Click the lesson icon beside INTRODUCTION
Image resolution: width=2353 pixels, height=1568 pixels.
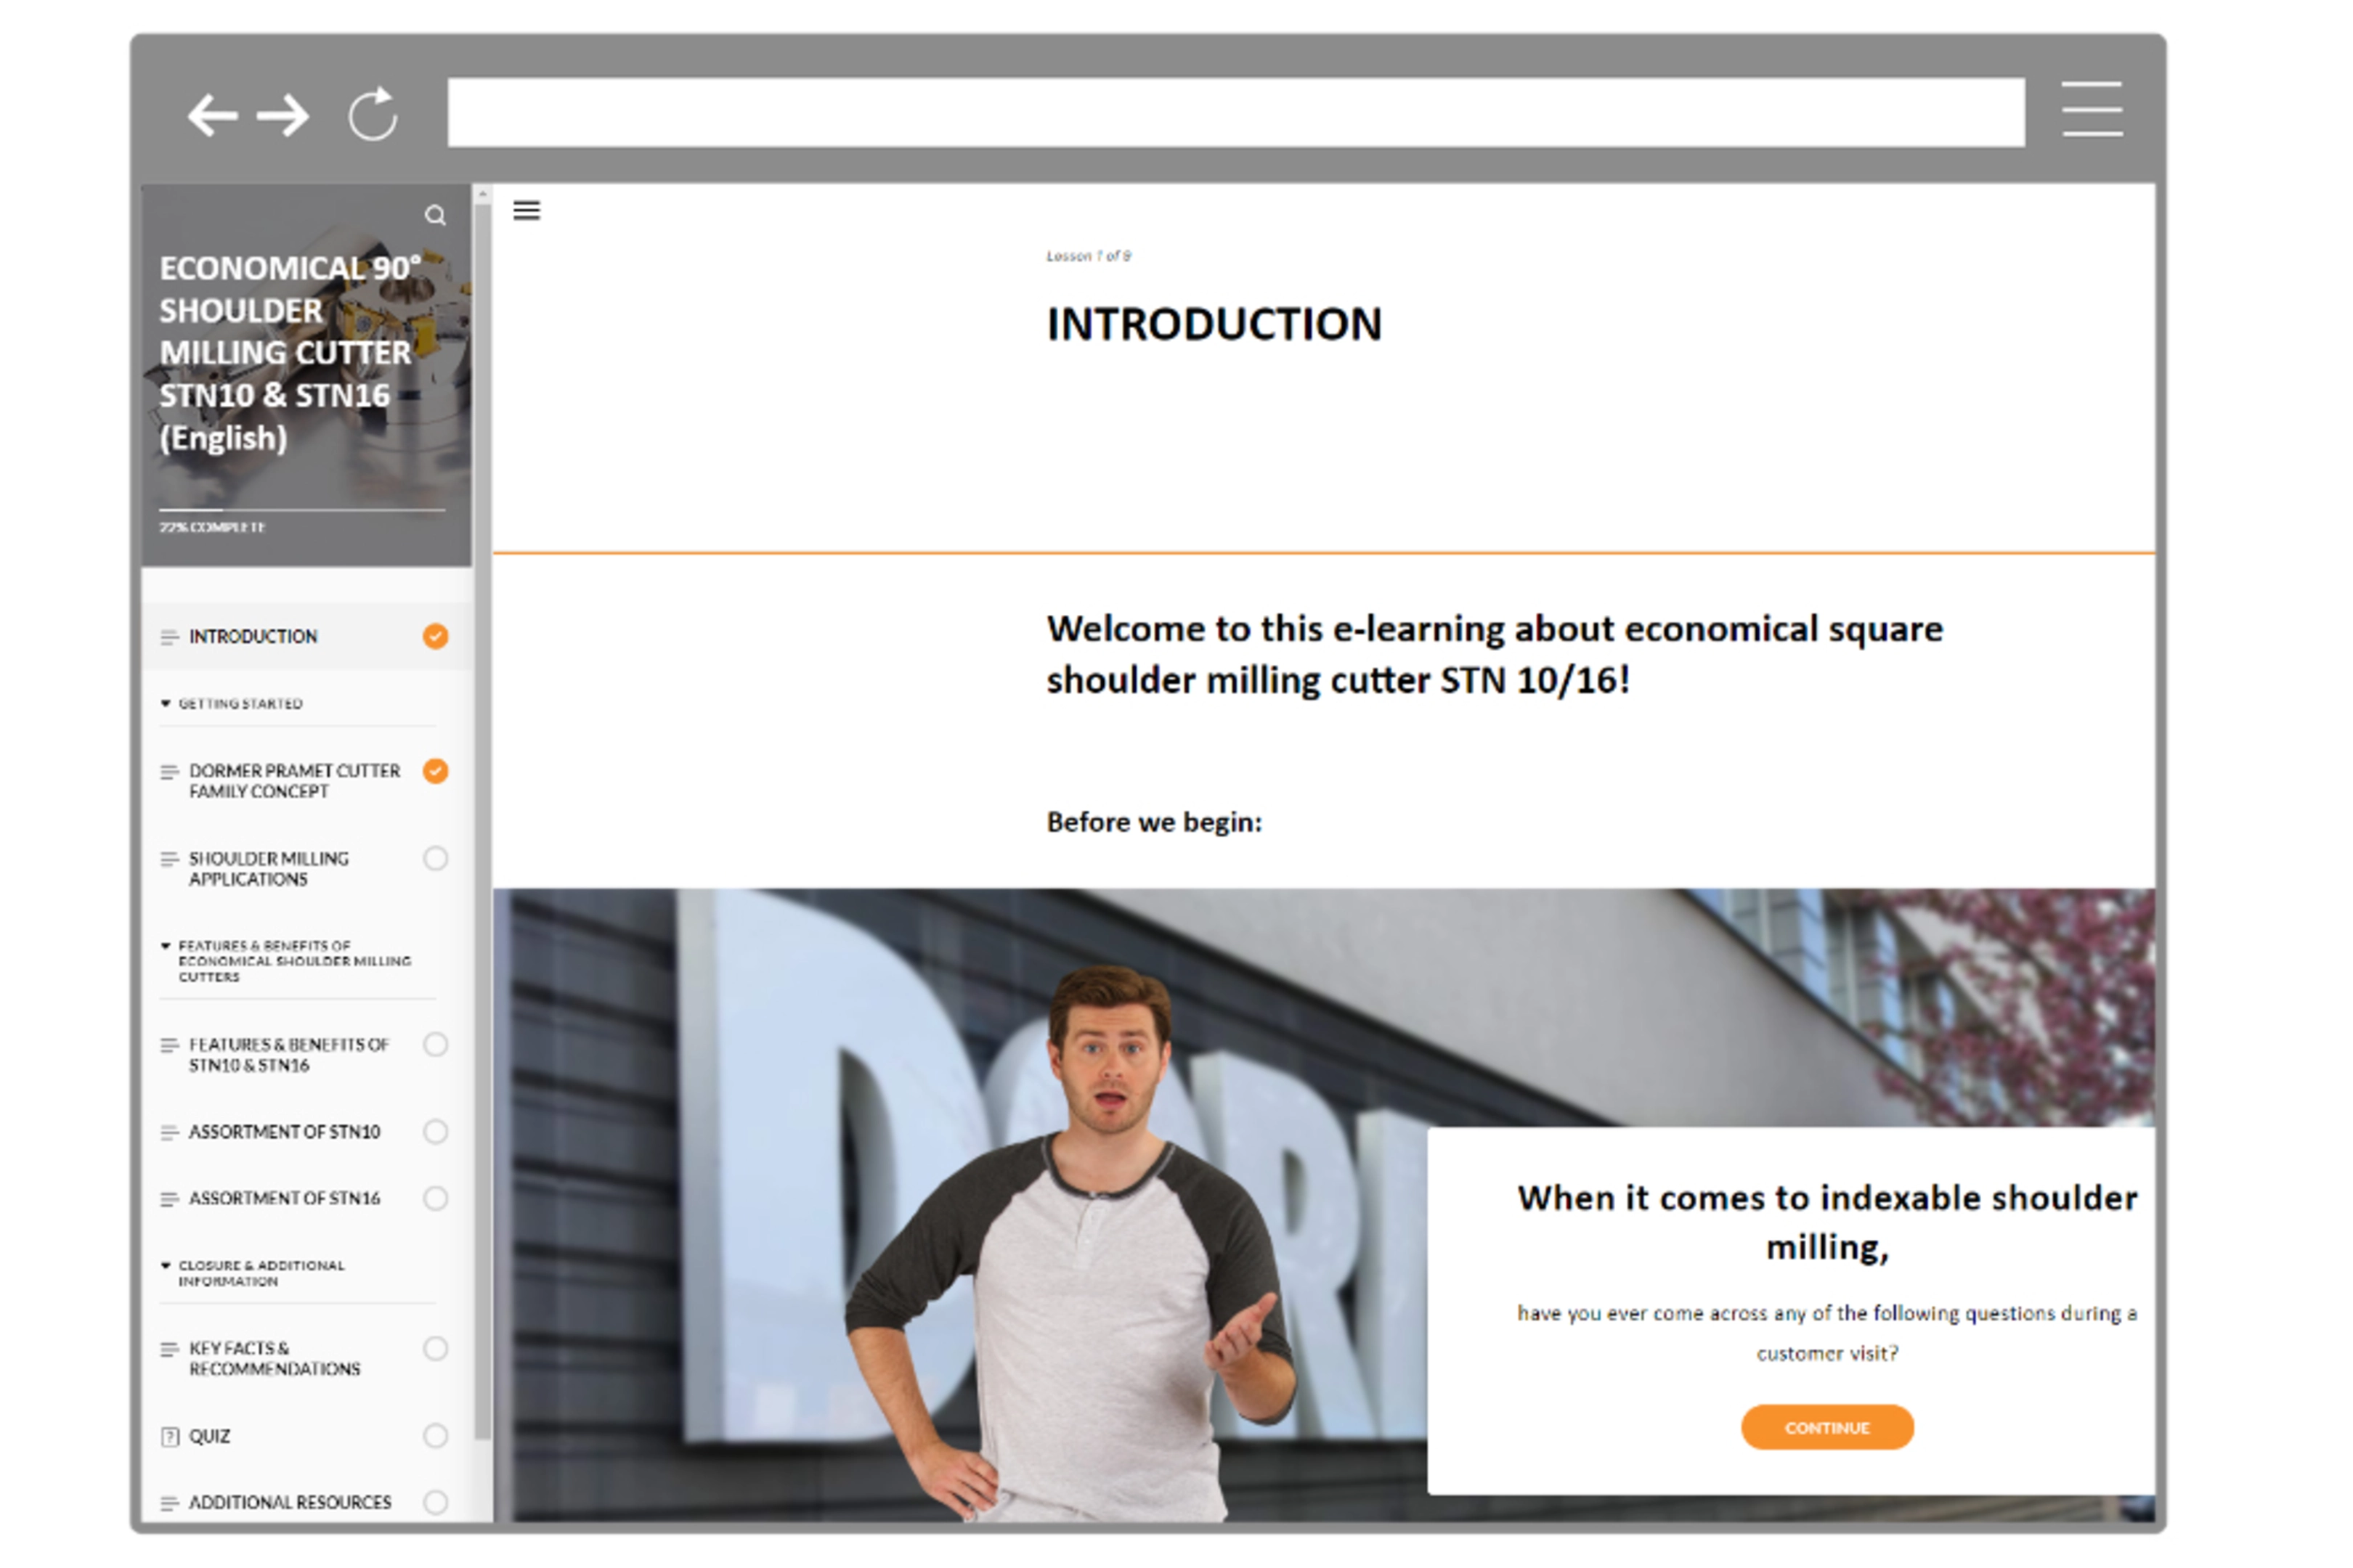pos(170,637)
